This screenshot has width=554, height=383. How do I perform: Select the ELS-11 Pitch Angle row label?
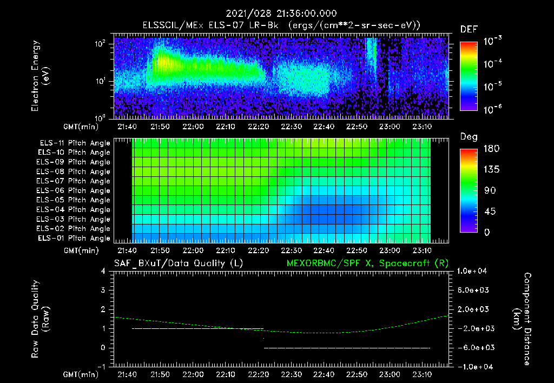pyautogui.click(x=75, y=143)
